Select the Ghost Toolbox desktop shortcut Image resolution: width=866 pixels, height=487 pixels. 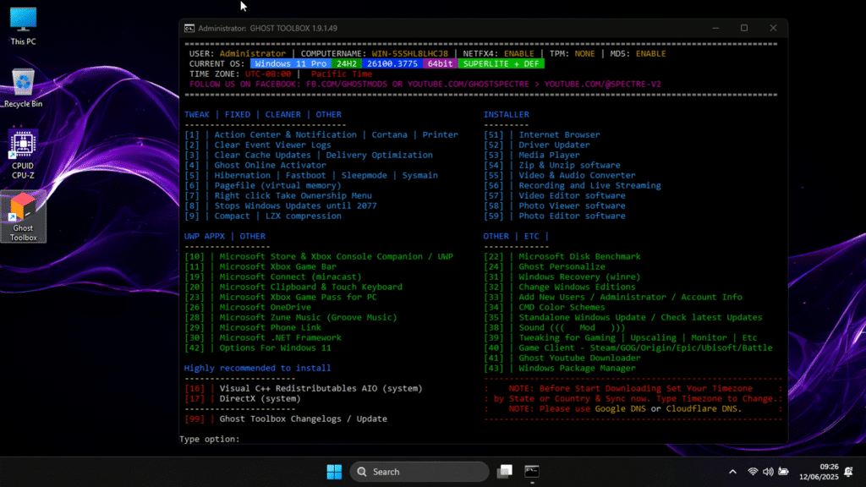tap(23, 217)
